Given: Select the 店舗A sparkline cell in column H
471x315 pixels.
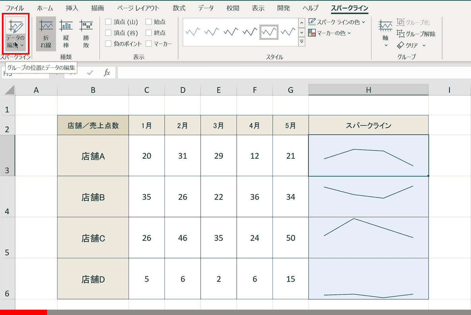Looking at the screenshot, I should (369, 155).
